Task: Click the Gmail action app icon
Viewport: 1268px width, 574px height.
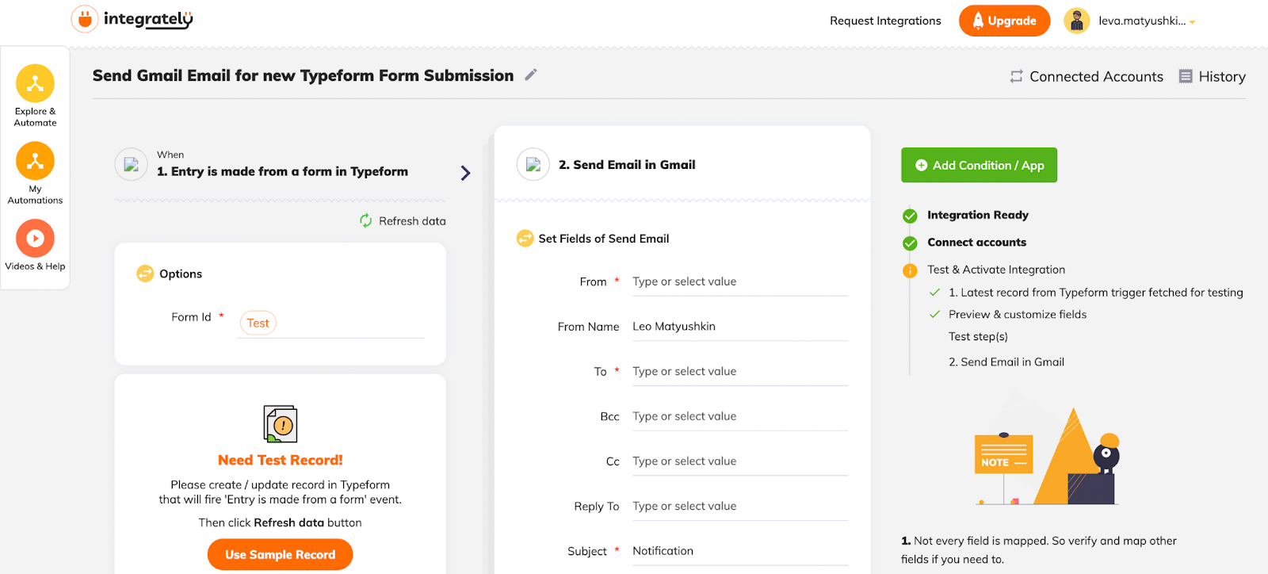Action: click(533, 165)
